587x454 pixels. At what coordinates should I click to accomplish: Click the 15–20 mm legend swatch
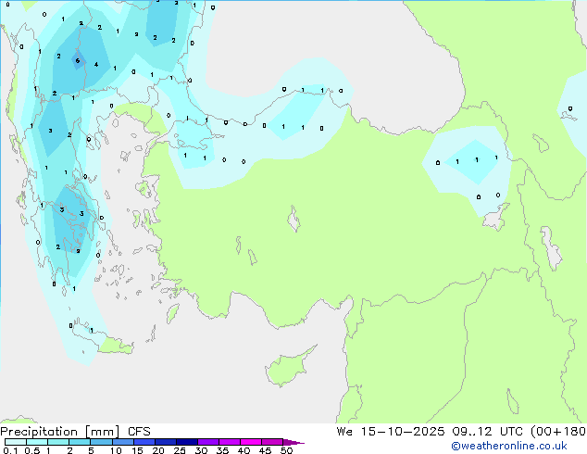(x=144, y=442)
